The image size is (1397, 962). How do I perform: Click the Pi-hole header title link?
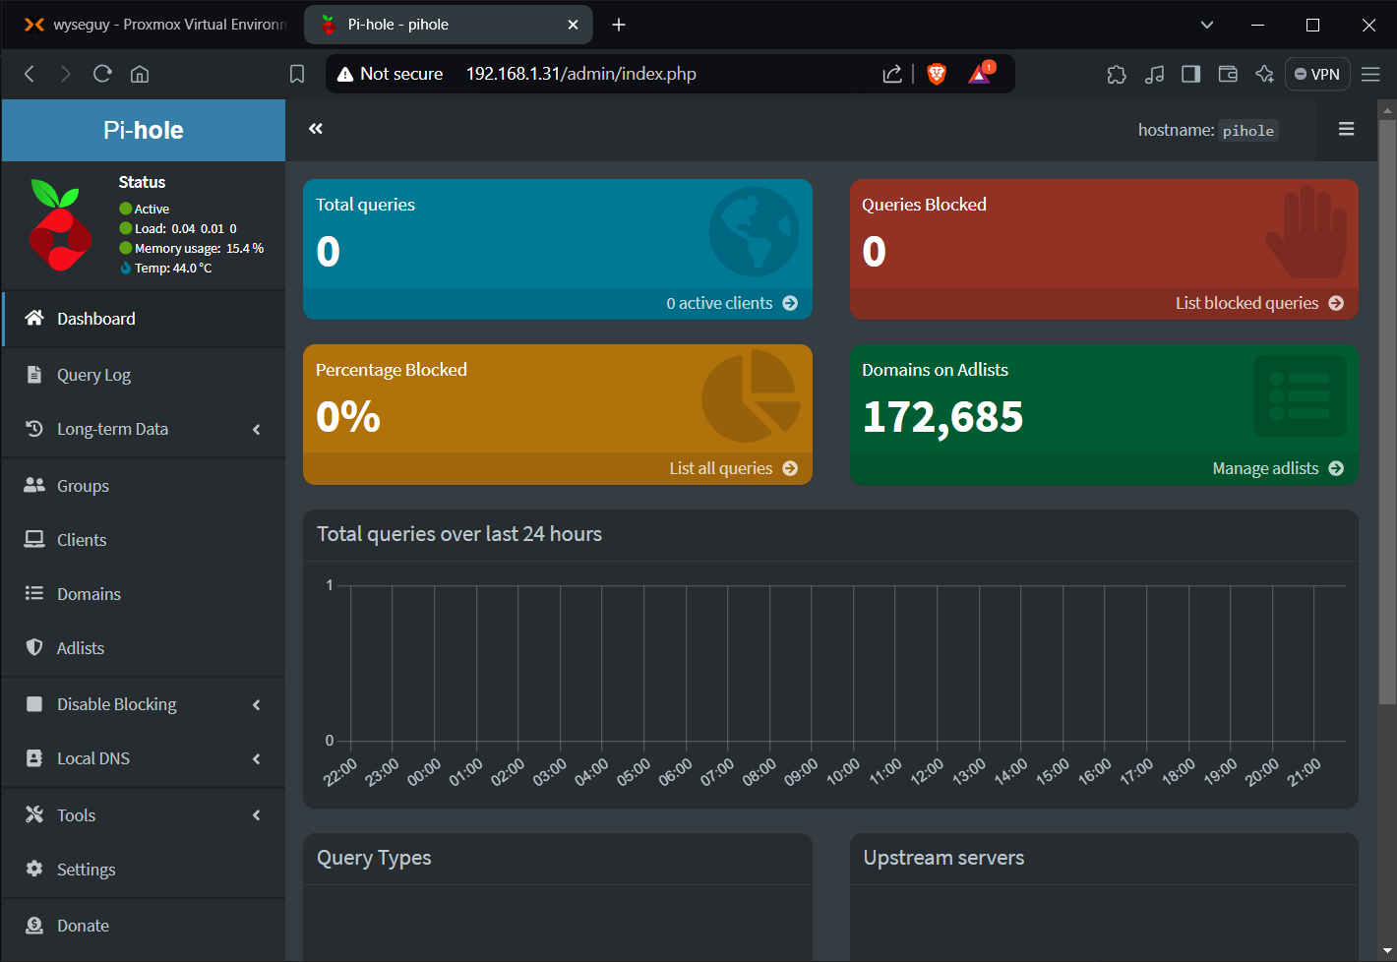[x=144, y=130]
